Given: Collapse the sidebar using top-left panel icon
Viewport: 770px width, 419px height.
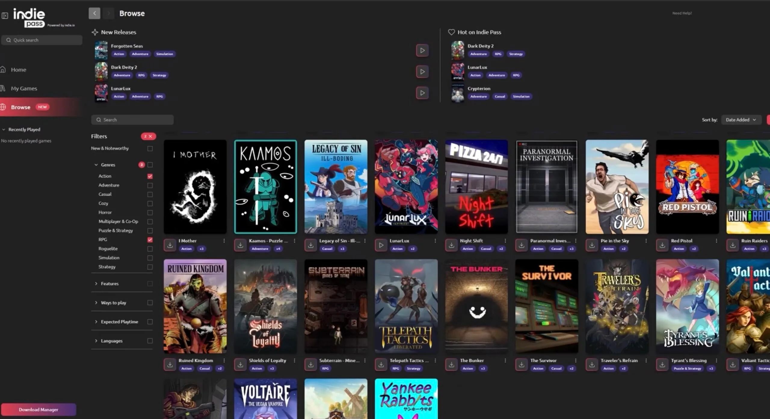Looking at the screenshot, I should 5,16.
